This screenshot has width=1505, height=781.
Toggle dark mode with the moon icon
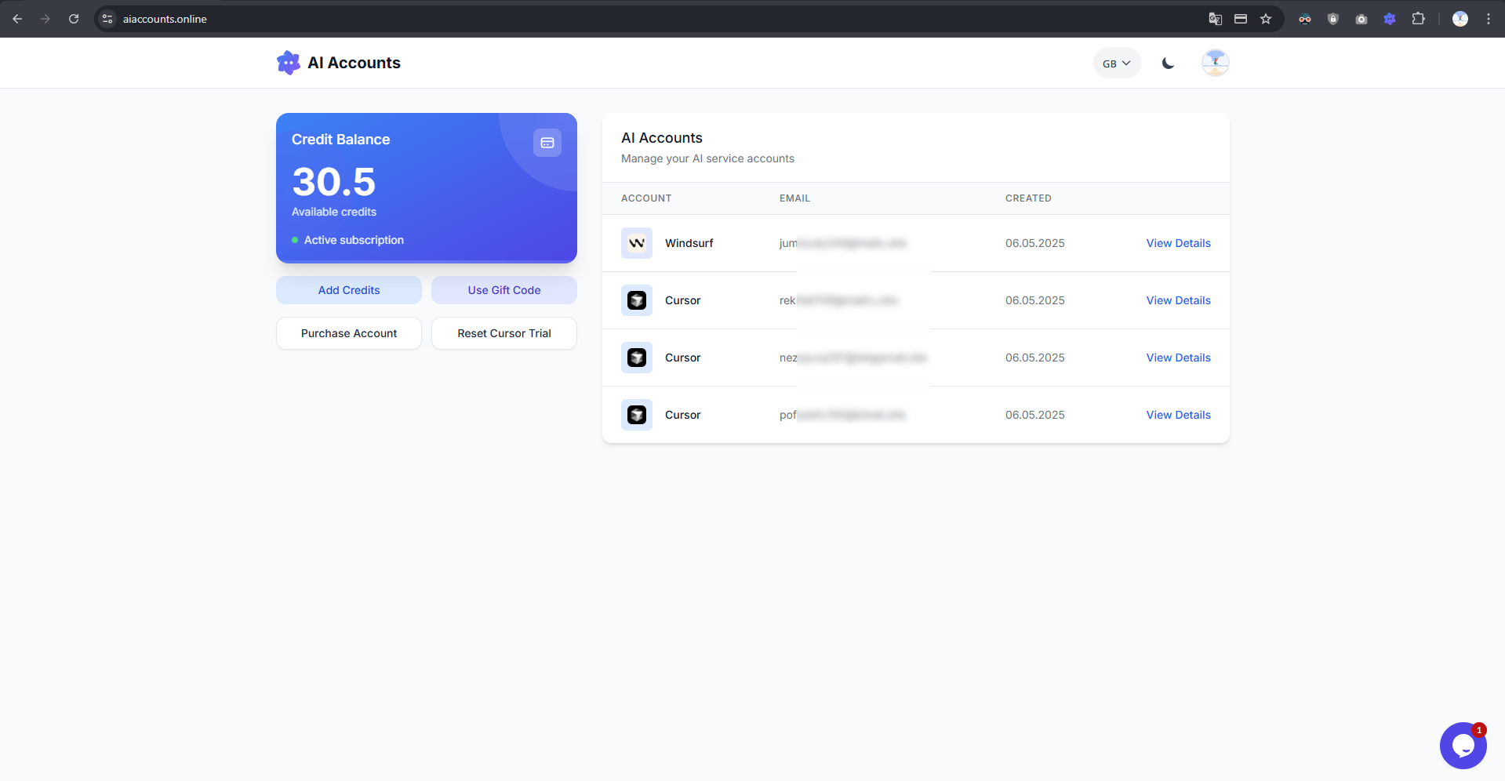coord(1169,64)
